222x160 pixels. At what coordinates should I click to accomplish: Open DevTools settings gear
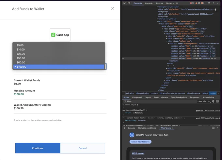tap(209, 3)
